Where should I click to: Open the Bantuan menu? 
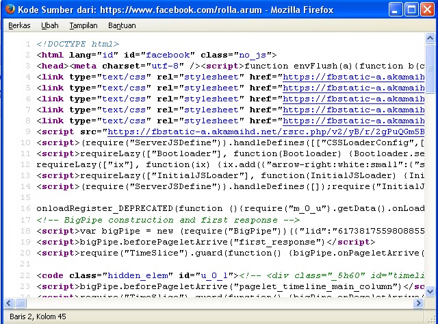[122, 25]
